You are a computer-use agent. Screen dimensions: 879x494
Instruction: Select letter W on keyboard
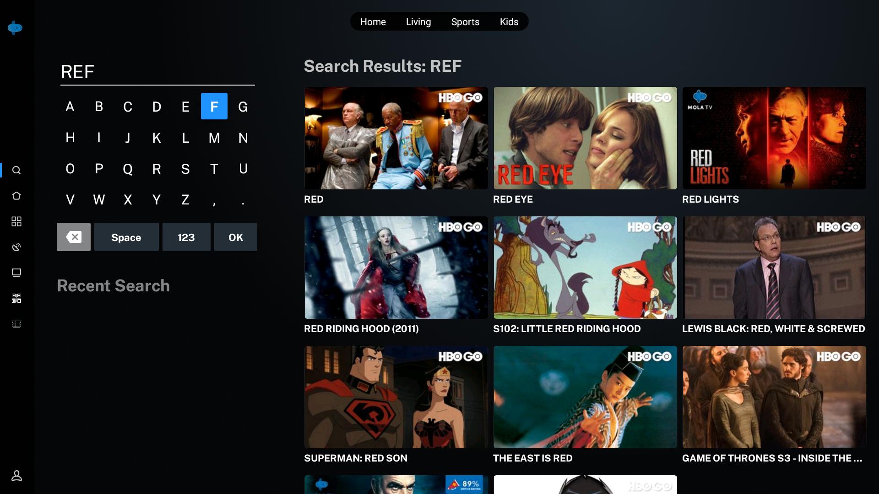pos(99,199)
